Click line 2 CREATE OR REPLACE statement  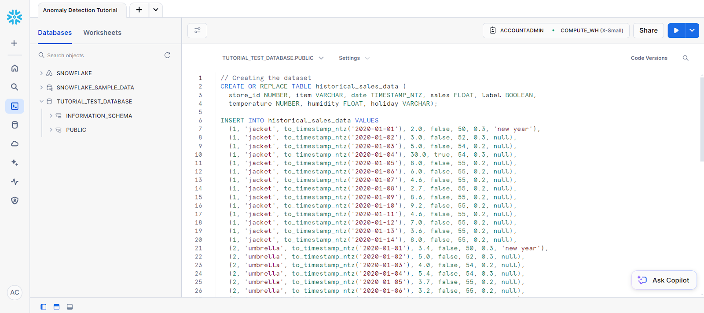point(313,86)
